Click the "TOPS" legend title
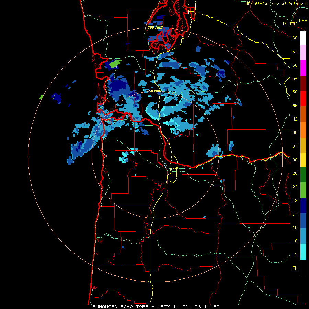This screenshot has height=309, width=309. click(x=302, y=21)
